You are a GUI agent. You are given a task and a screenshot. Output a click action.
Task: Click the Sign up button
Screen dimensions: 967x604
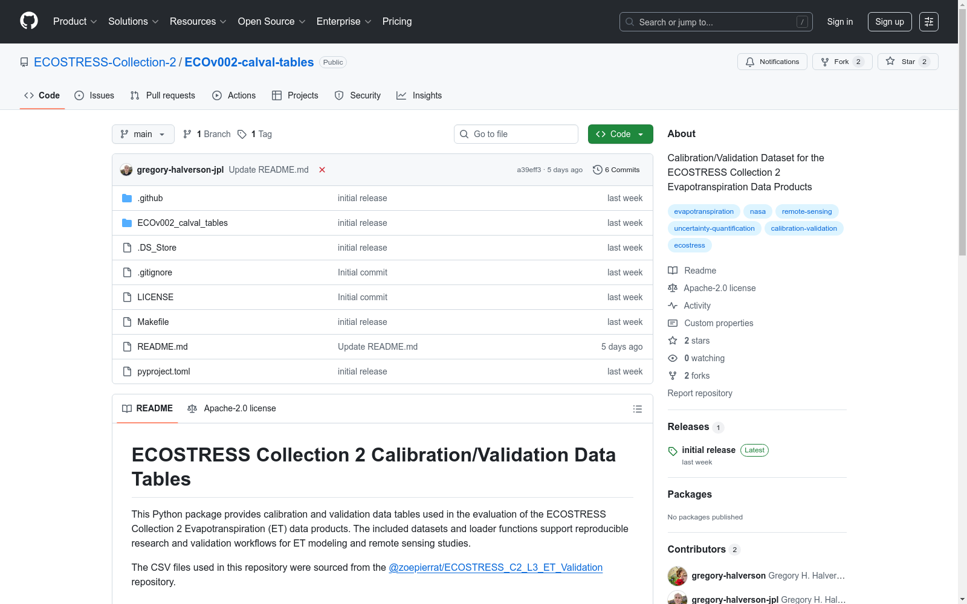(x=890, y=22)
